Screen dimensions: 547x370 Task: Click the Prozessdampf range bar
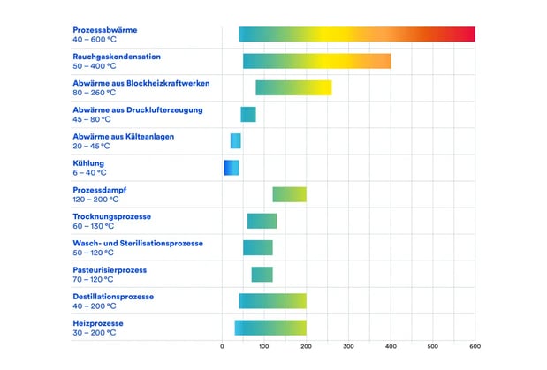point(289,194)
